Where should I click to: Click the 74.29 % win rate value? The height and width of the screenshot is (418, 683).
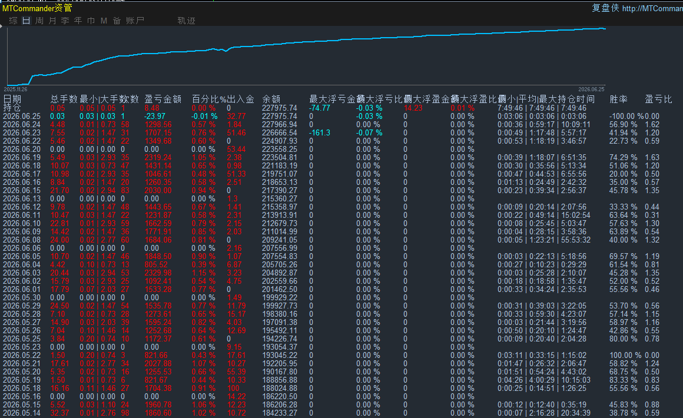(x=624, y=158)
